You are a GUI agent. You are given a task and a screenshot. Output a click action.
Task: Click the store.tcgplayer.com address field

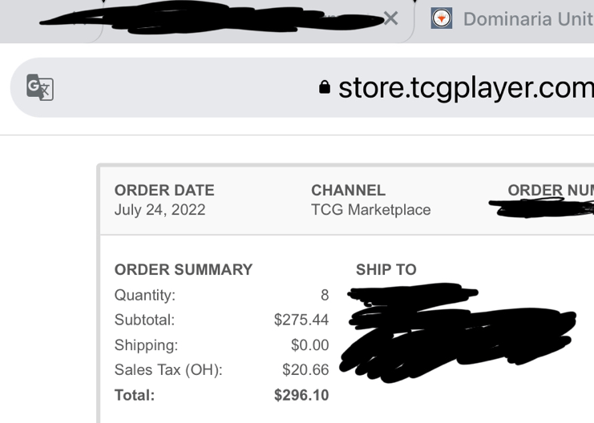302,87
